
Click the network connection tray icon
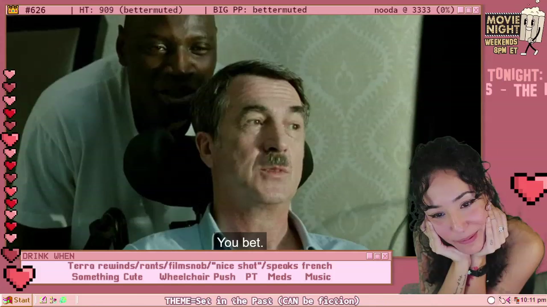516,300
